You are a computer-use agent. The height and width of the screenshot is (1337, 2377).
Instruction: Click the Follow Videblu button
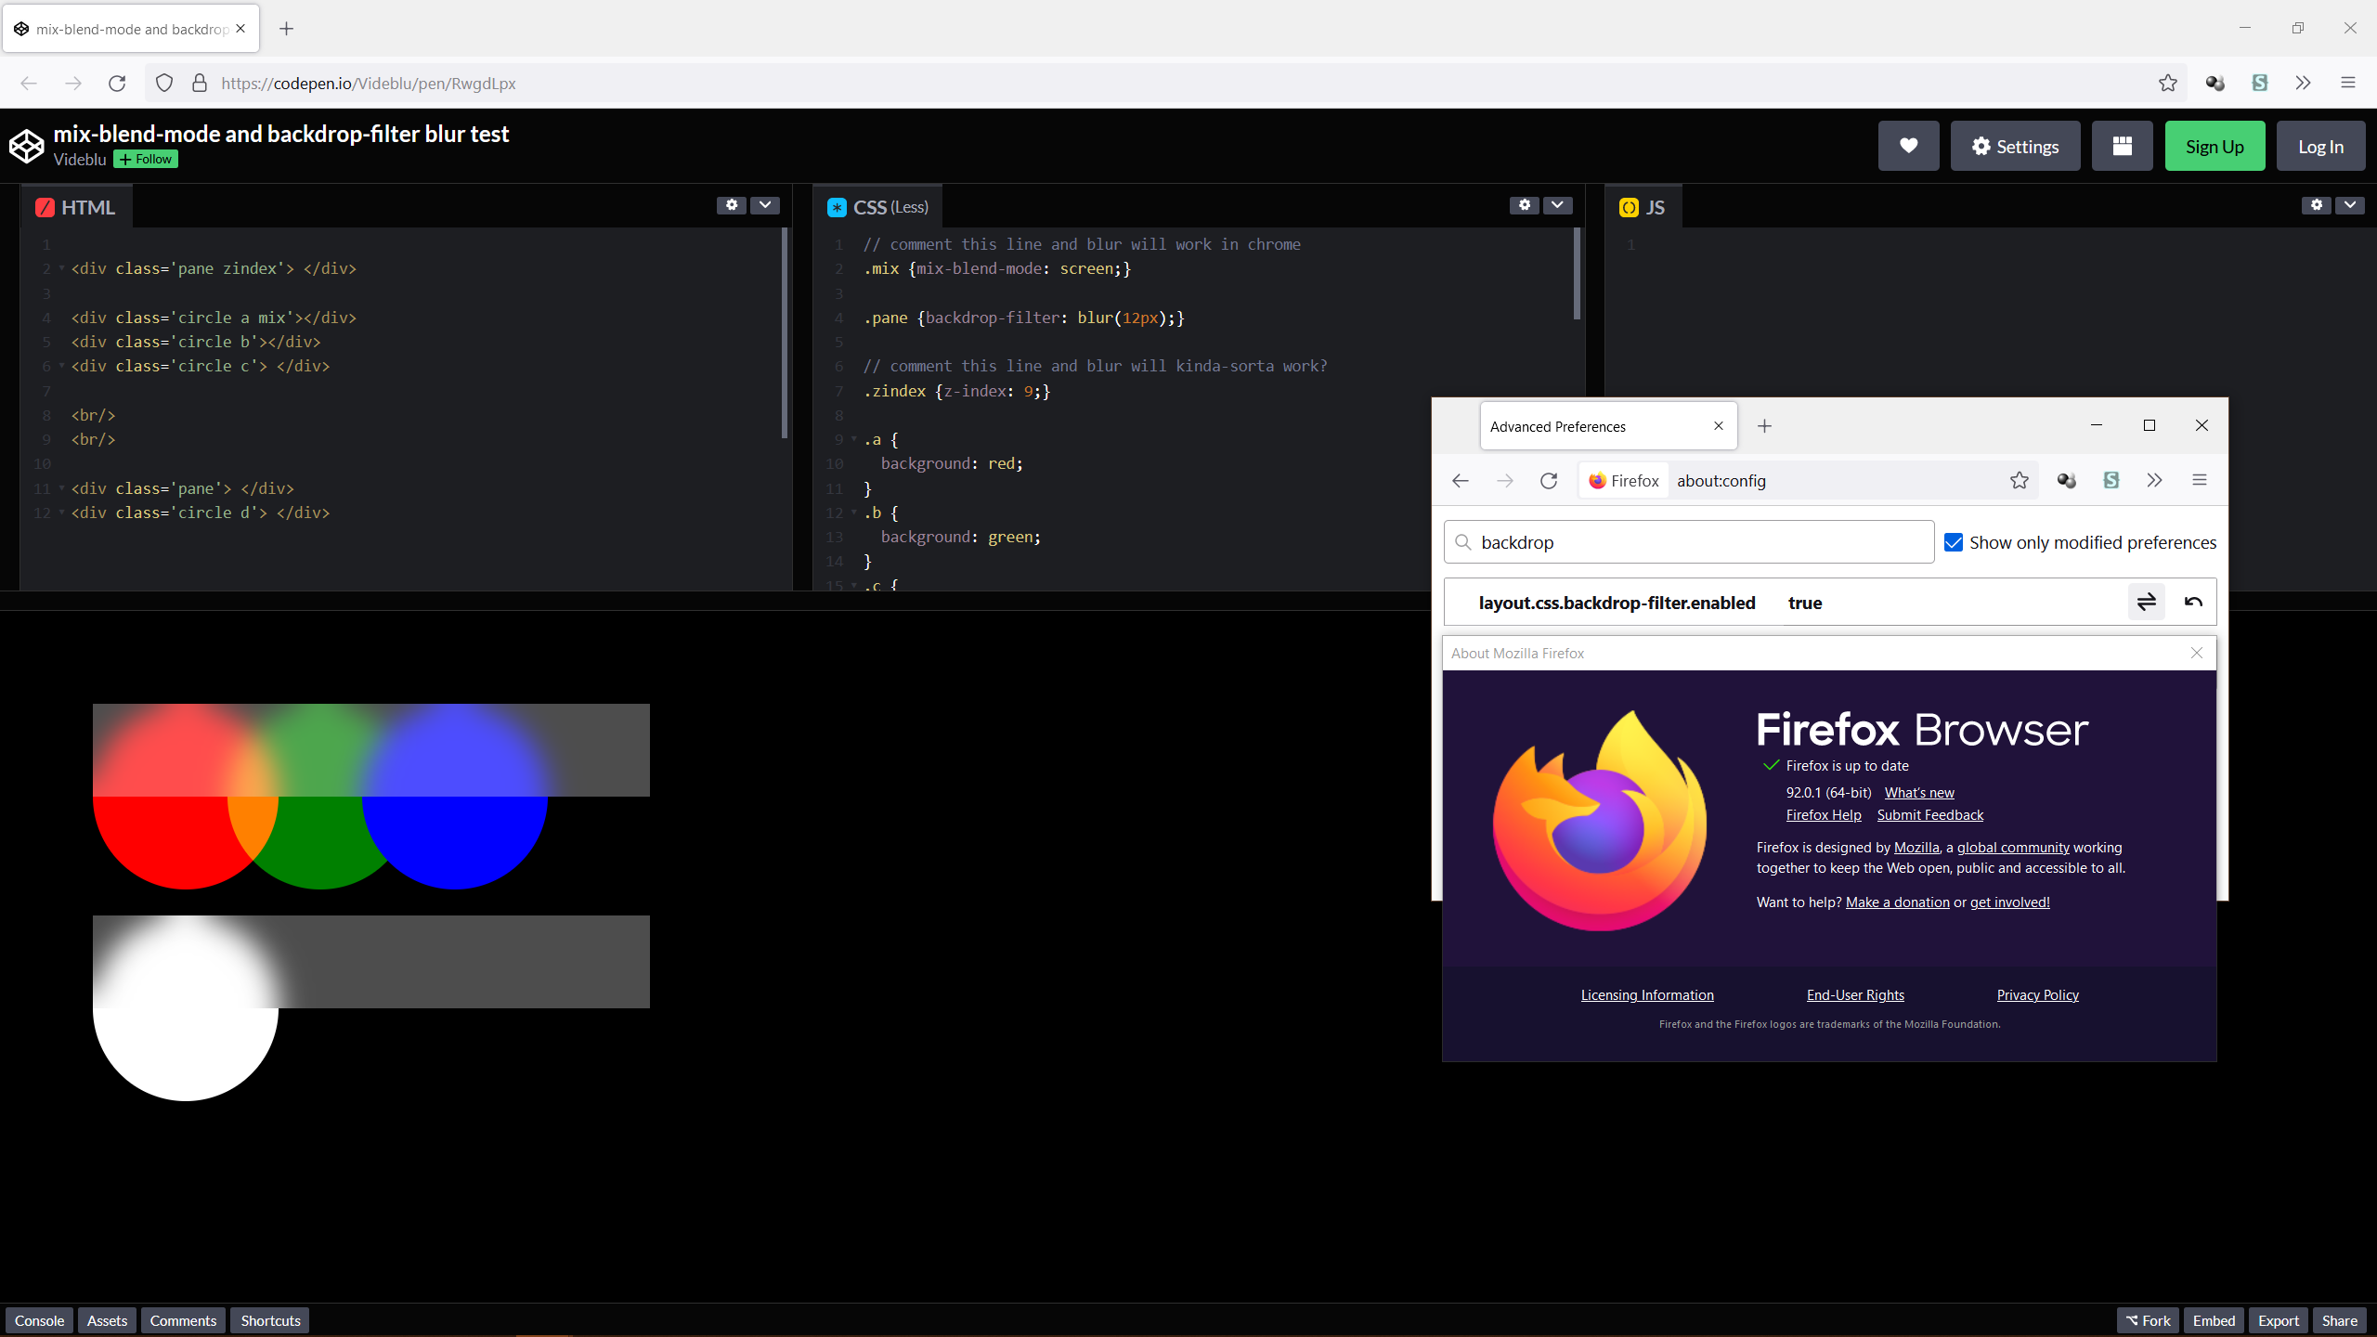(146, 159)
